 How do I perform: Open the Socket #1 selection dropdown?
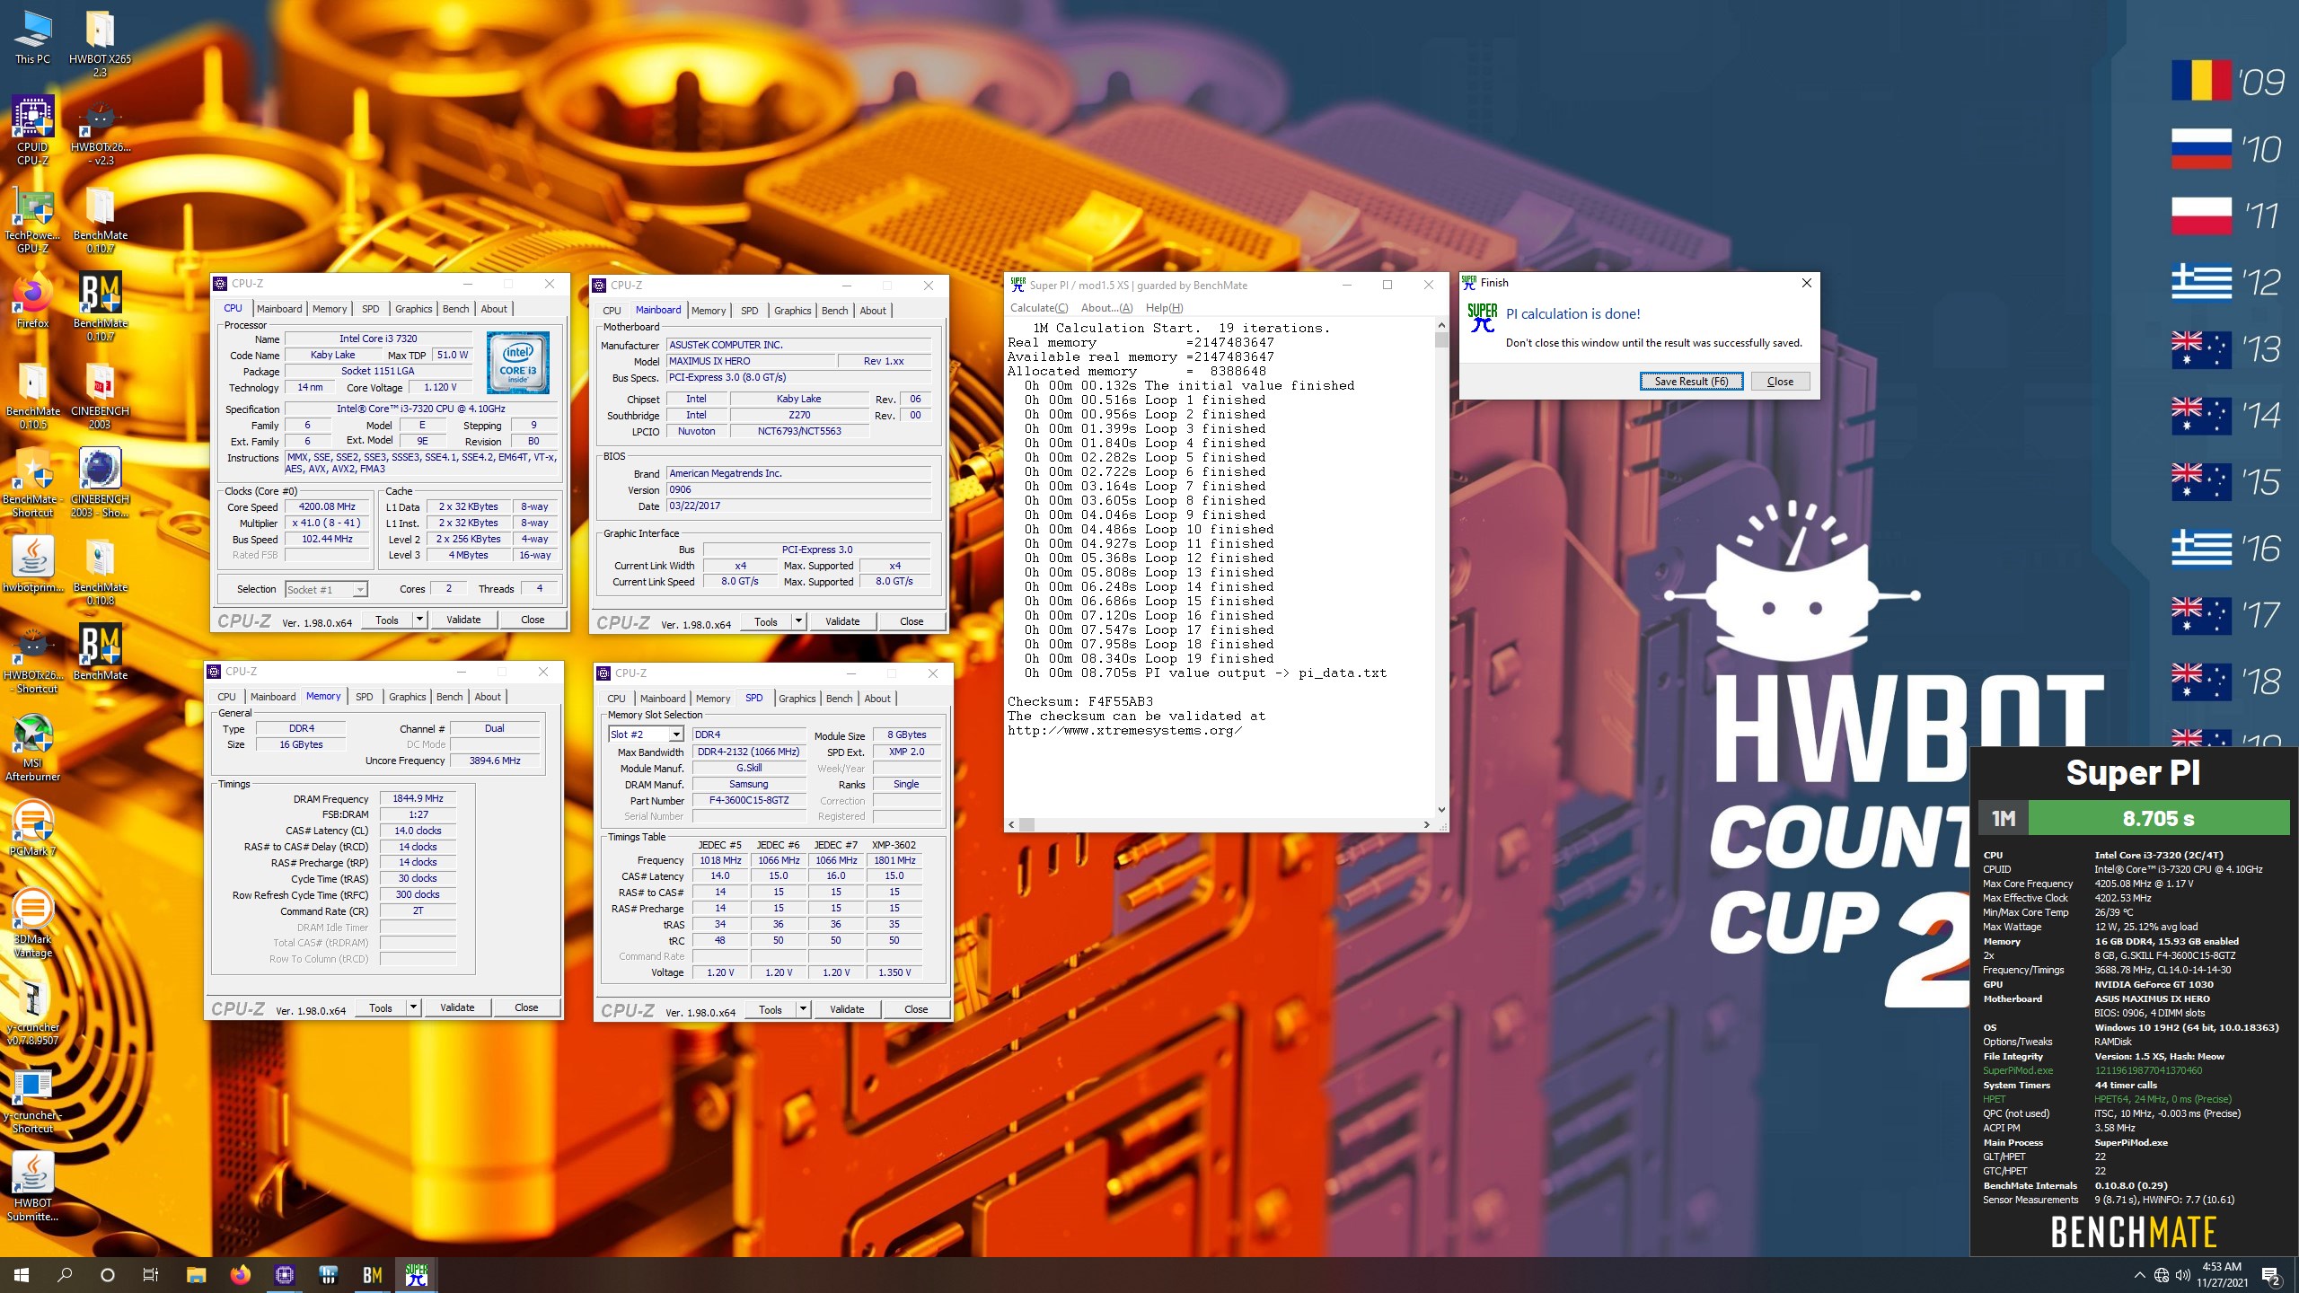tap(327, 590)
